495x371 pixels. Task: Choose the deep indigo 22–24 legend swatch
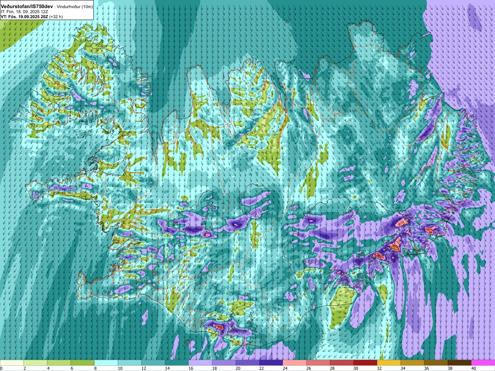[271, 363]
